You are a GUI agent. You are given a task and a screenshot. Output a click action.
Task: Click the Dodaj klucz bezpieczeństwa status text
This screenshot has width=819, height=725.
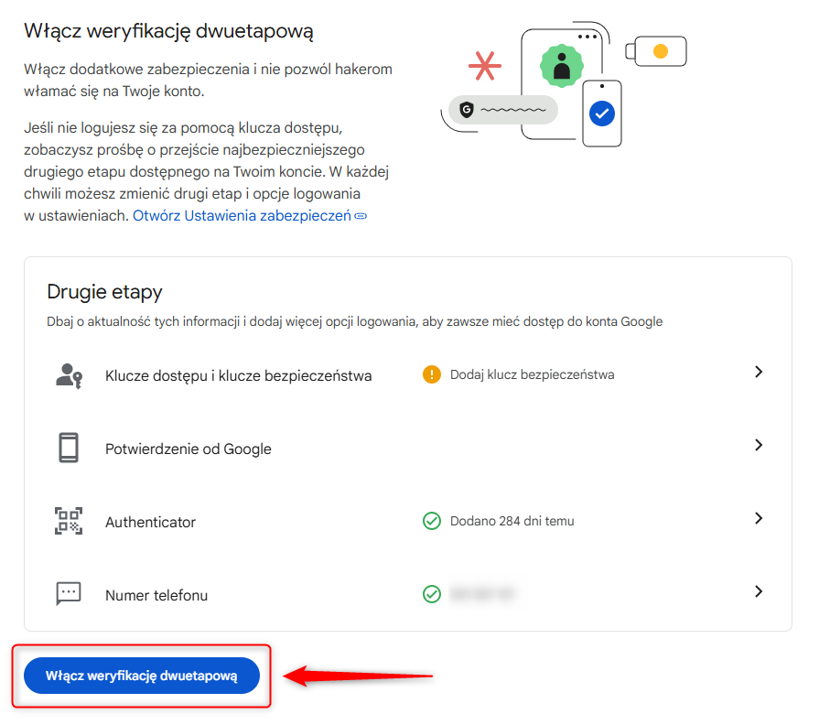click(x=532, y=374)
